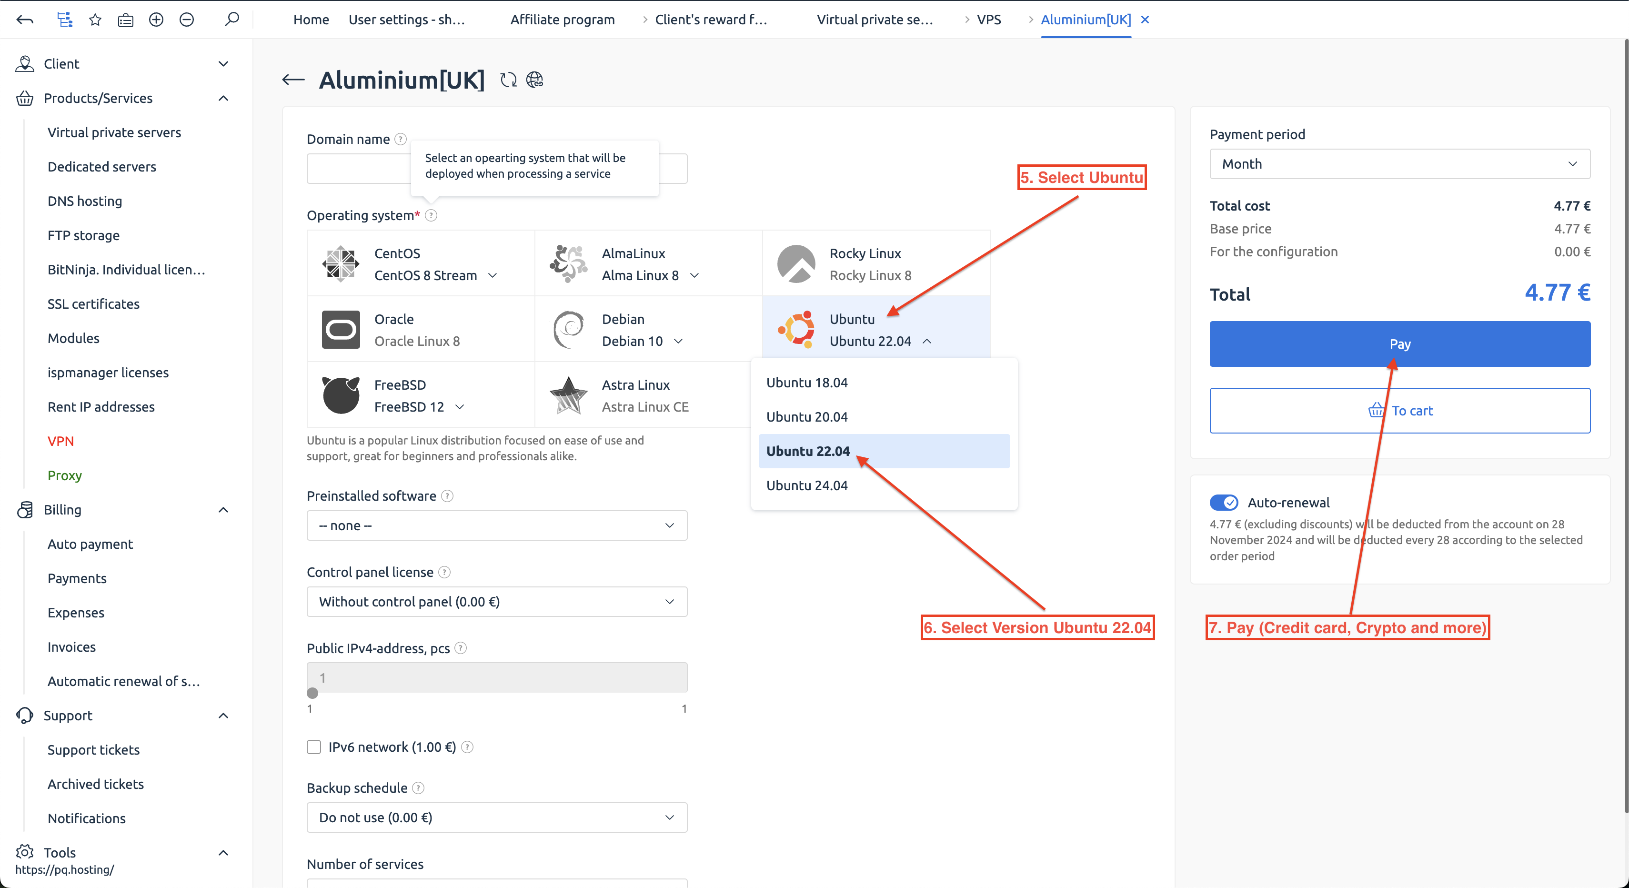
Task: Select the Rocky Linux logo
Action: pyautogui.click(x=796, y=264)
